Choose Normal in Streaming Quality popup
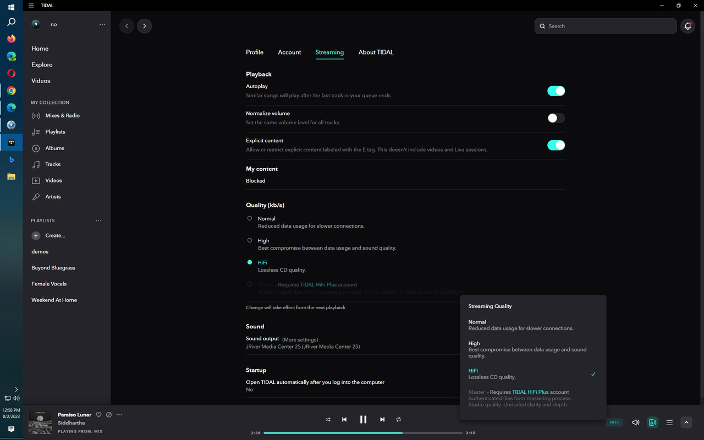This screenshot has width=704, height=440. (x=533, y=325)
